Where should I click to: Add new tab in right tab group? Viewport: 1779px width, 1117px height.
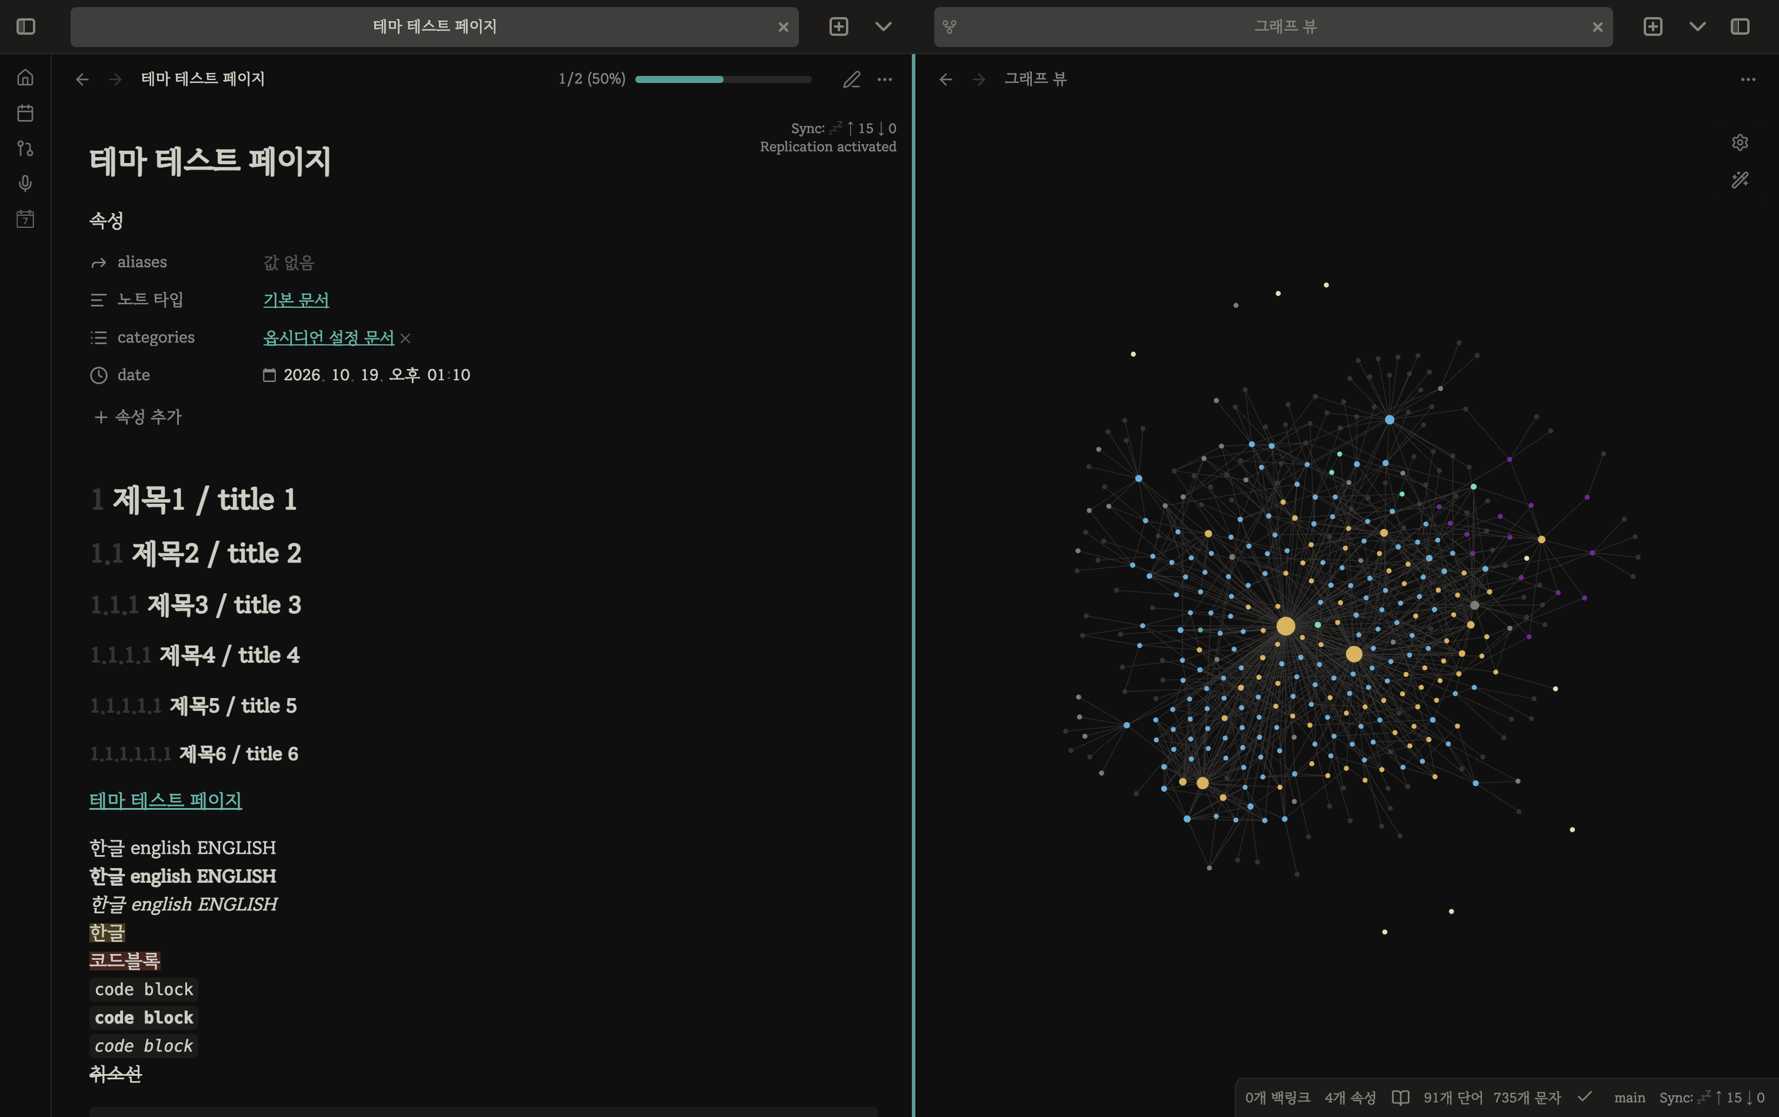tap(1653, 26)
